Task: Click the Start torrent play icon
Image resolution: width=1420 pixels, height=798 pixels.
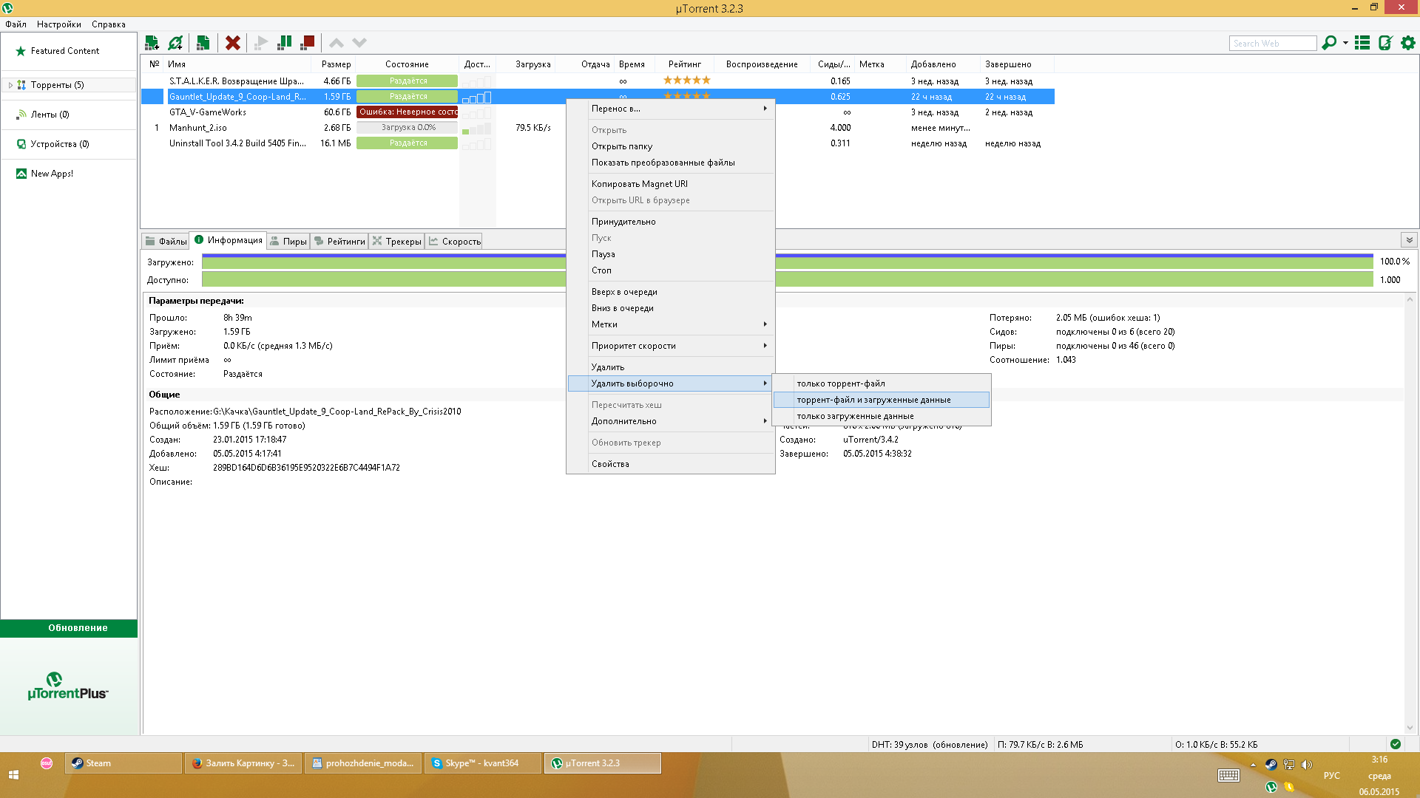Action: tap(260, 43)
